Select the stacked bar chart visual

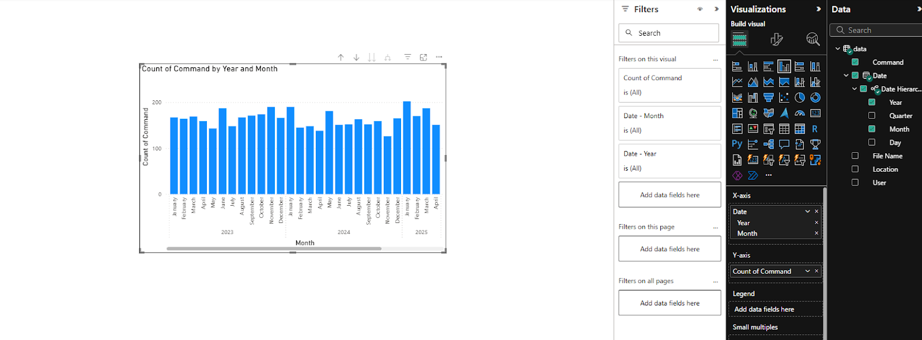click(737, 66)
